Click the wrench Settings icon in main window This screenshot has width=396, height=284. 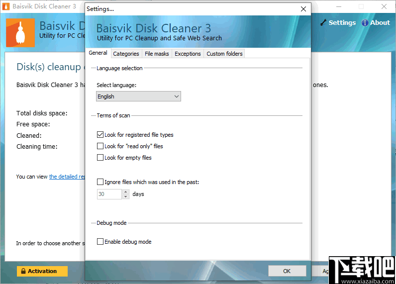(x=323, y=22)
